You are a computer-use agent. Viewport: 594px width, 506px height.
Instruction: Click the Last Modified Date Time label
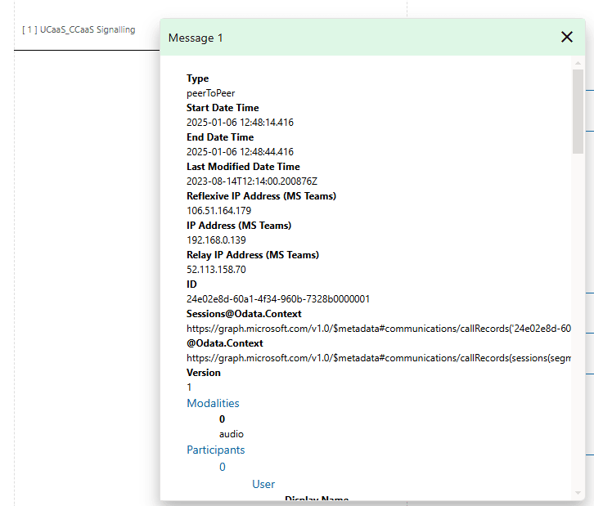(x=243, y=167)
